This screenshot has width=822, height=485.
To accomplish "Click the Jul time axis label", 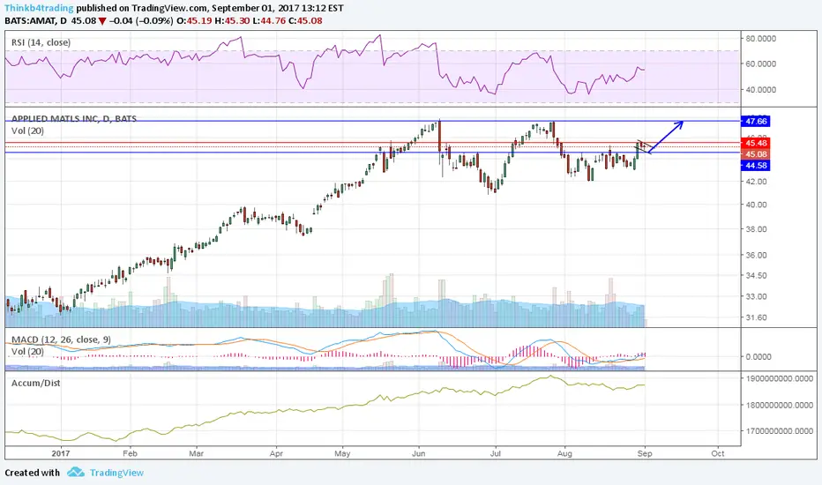I will pyautogui.click(x=496, y=453).
